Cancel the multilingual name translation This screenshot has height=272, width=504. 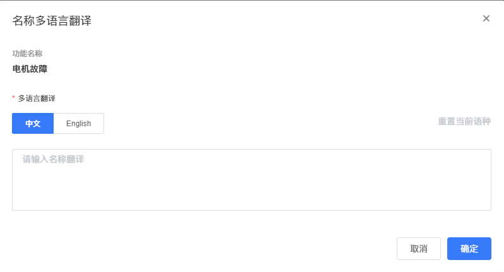click(x=419, y=249)
